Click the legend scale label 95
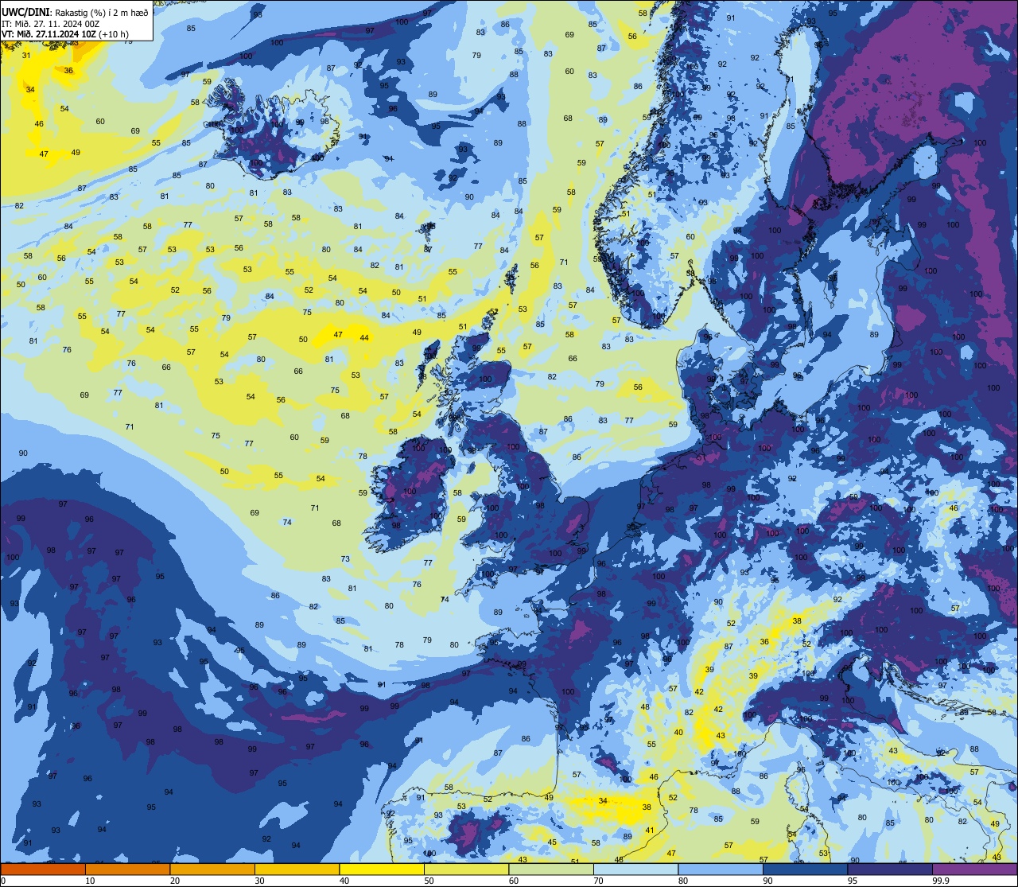The height and width of the screenshot is (887, 1018). point(853,881)
